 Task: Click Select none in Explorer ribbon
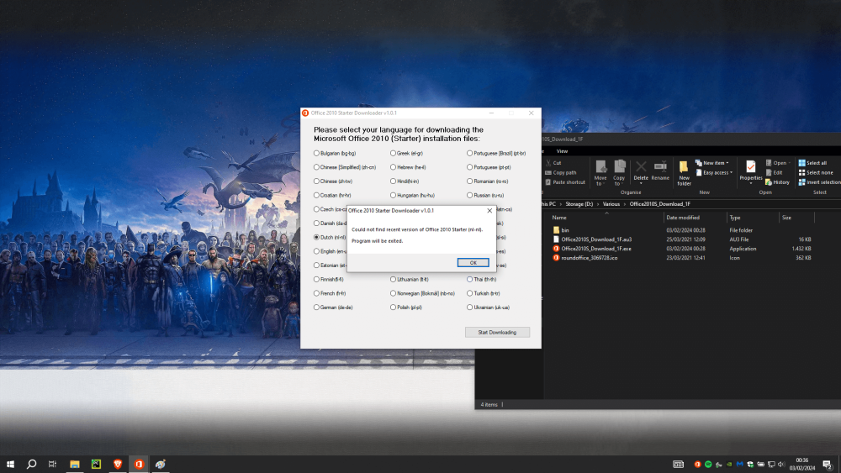point(816,172)
